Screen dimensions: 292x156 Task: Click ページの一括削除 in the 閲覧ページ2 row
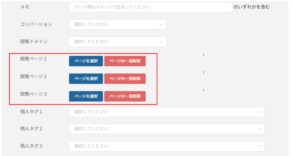click(125, 79)
